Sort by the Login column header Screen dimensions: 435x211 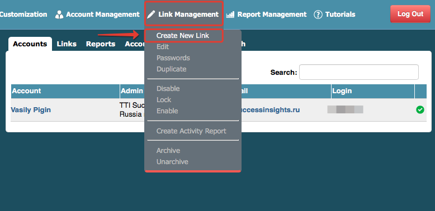click(x=373, y=91)
